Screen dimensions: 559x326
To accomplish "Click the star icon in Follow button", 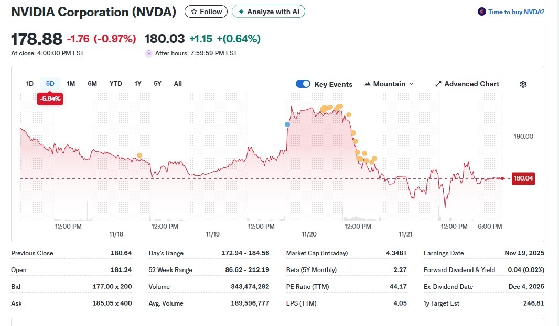I will (x=194, y=12).
